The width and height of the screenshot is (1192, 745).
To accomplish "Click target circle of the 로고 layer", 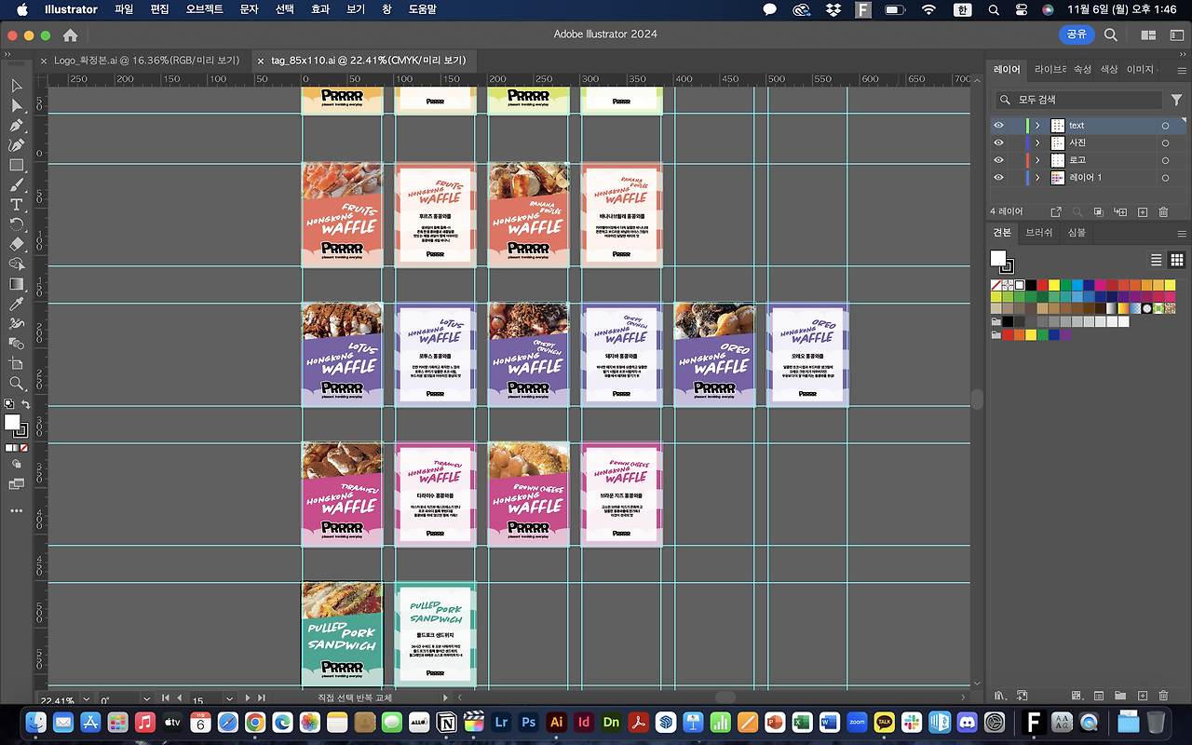I will point(1164,160).
